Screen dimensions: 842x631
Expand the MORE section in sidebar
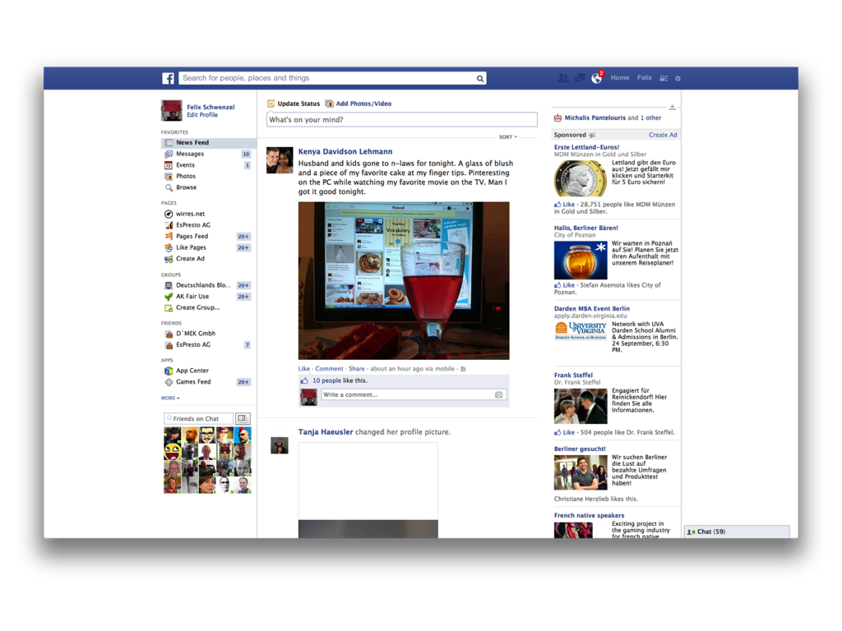tap(169, 398)
